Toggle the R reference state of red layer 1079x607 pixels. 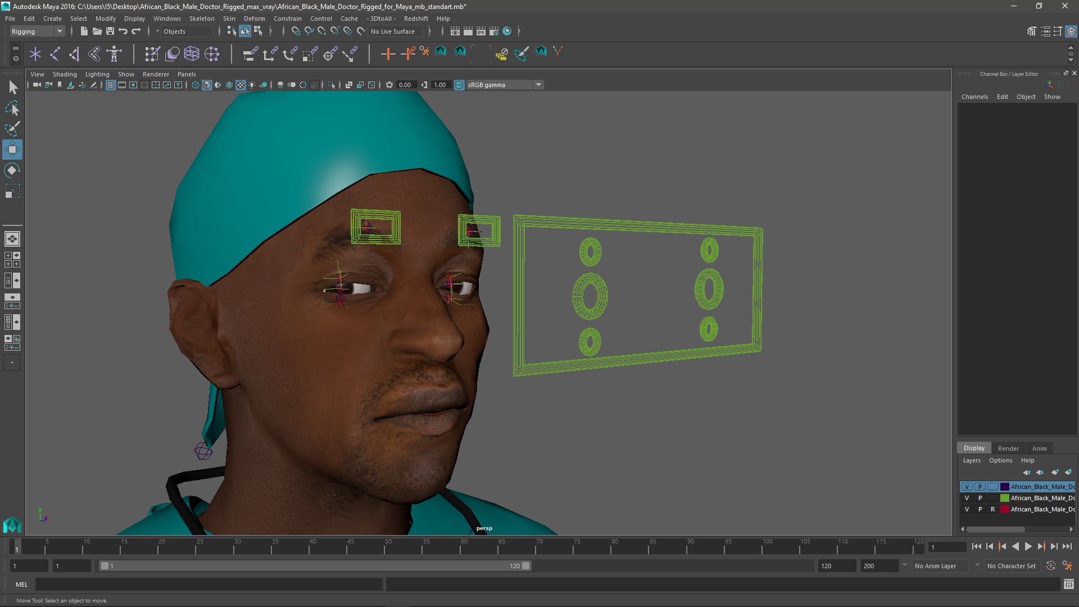pyautogui.click(x=993, y=509)
